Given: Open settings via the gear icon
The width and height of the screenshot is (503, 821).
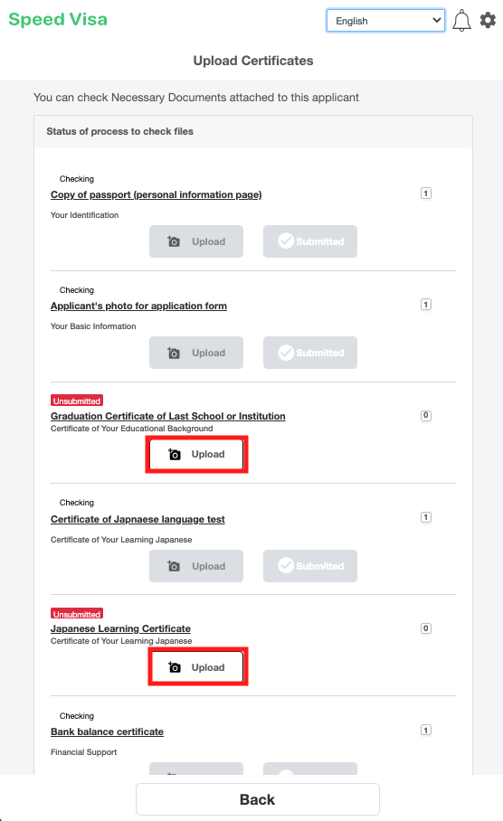Looking at the screenshot, I should [488, 21].
